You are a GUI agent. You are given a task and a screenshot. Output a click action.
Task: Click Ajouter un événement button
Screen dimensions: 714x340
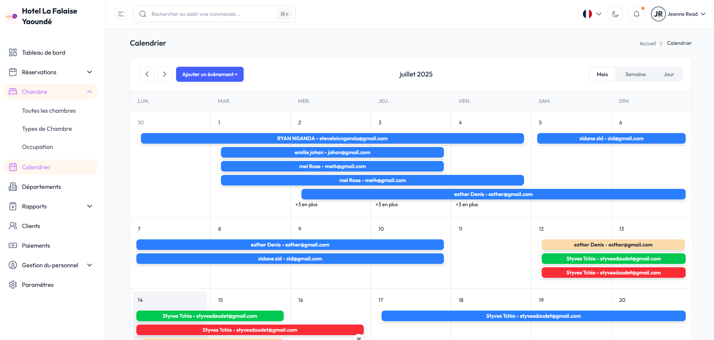[210, 75]
